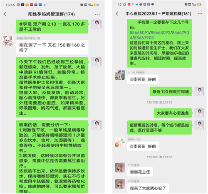The width and height of the screenshot is (208, 194).
Task: Tap phone number 85668092 link
Action: [161, 33]
